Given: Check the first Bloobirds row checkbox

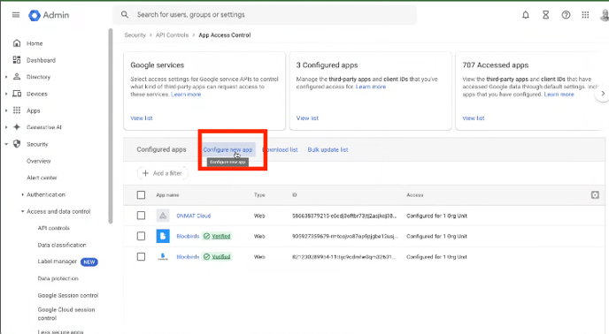Looking at the screenshot, I should 141,236.
